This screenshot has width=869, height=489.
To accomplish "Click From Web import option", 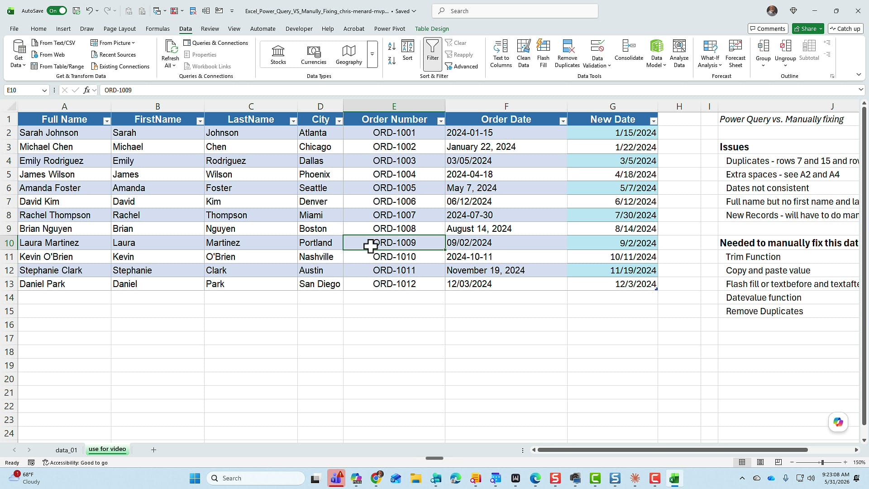I will [48, 54].
